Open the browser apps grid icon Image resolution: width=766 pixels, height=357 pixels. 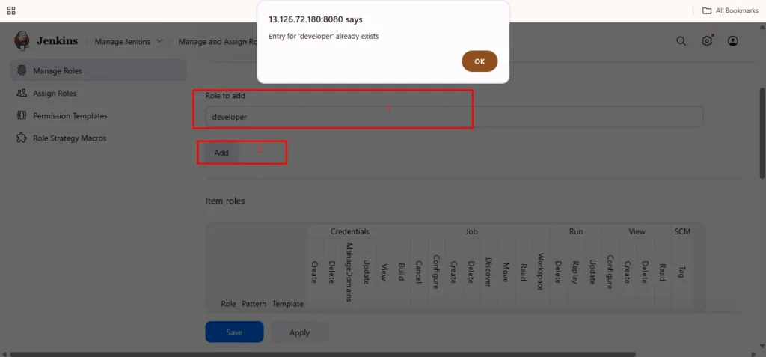coord(11,10)
